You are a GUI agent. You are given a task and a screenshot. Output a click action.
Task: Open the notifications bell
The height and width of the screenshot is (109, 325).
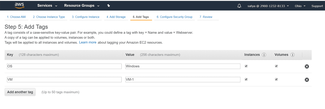(239, 6)
